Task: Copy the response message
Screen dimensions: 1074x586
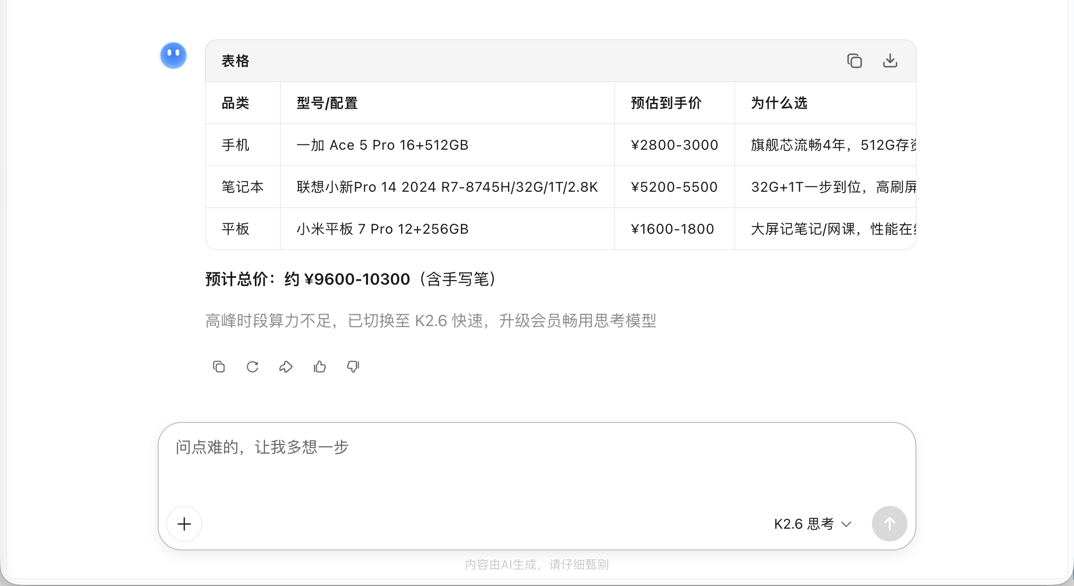Action: tap(219, 367)
